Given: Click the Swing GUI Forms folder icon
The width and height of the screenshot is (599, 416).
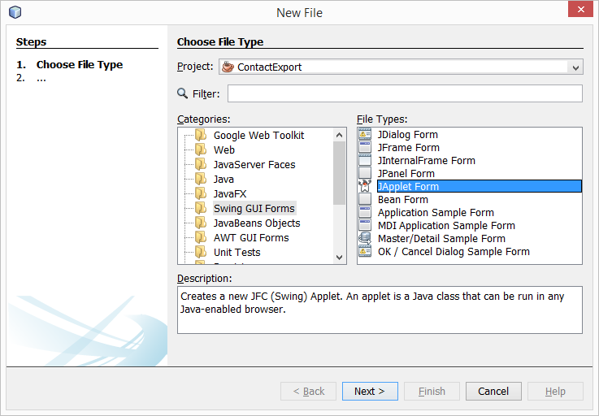Looking at the screenshot, I should click(x=200, y=209).
